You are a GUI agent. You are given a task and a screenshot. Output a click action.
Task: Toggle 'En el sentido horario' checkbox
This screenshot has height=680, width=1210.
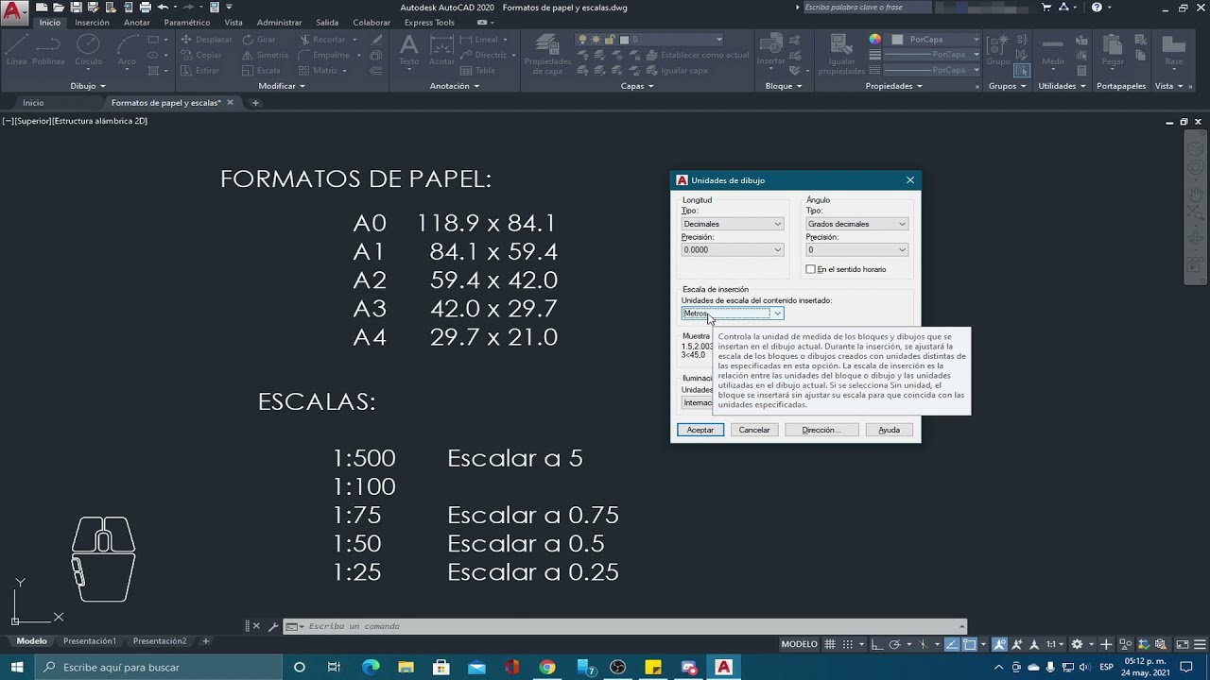(810, 269)
